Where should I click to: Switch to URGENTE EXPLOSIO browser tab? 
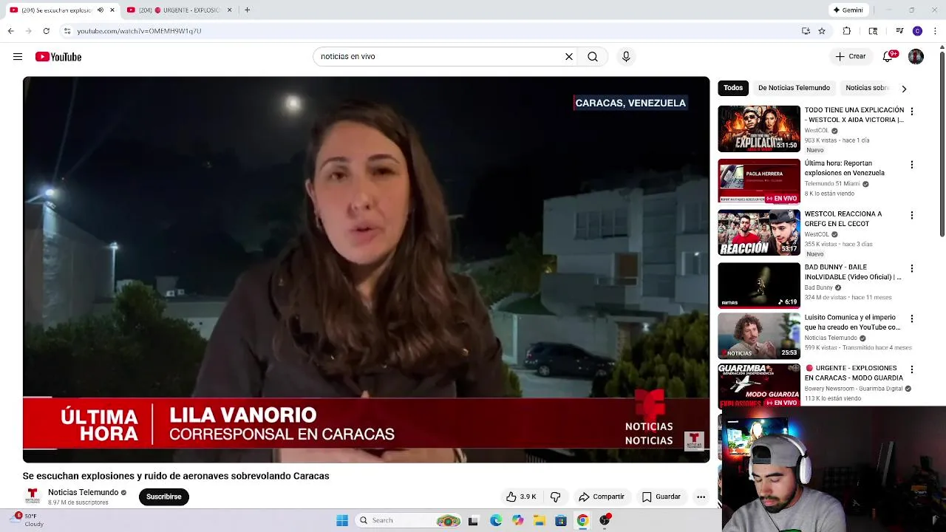pyautogui.click(x=180, y=10)
